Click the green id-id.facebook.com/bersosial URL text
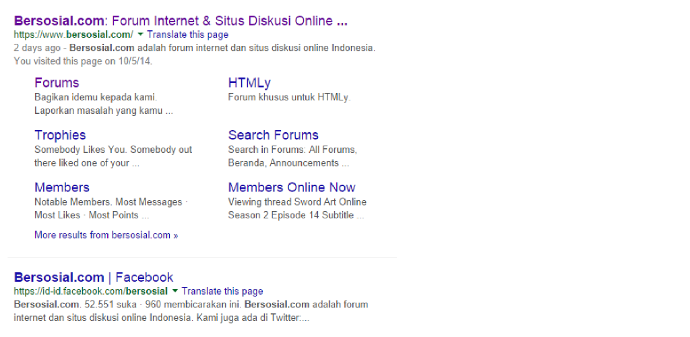Screen dimensions: 690x337 click(x=90, y=291)
